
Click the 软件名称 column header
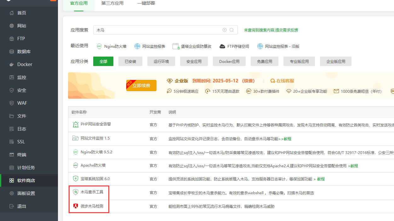pyautogui.click(x=79, y=112)
